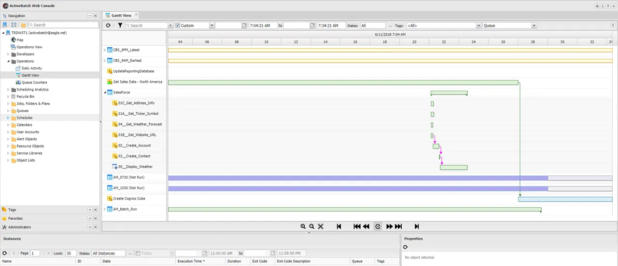Open help from the top-right title bar

click(x=608, y=6)
